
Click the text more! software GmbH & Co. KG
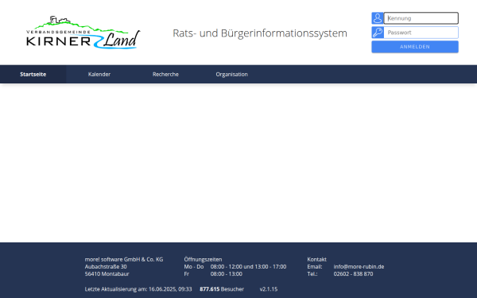pyautogui.click(x=124, y=259)
